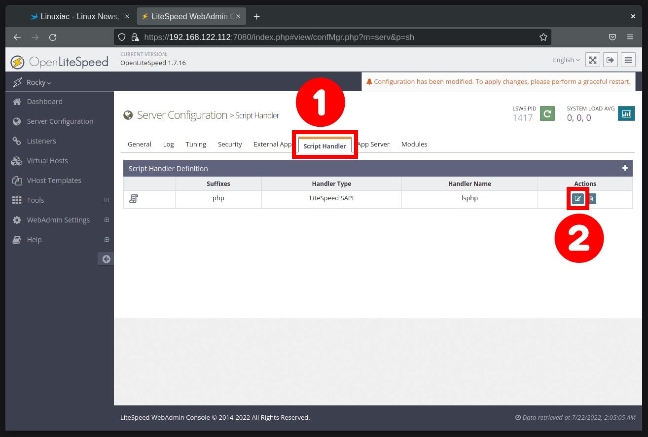Open the hamburger menu in the console header
Image resolution: width=648 pixels, height=437 pixels.
[x=628, y=60]
